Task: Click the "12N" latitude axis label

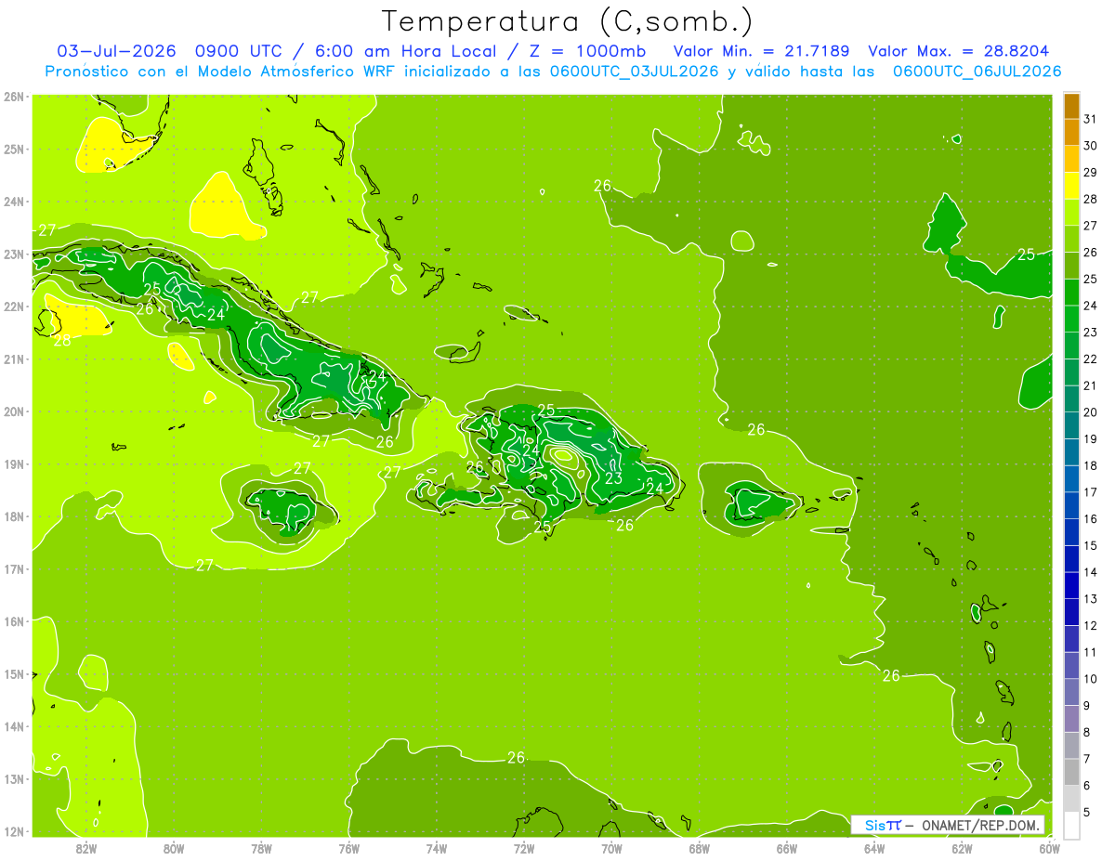Action: pos(14,831)
